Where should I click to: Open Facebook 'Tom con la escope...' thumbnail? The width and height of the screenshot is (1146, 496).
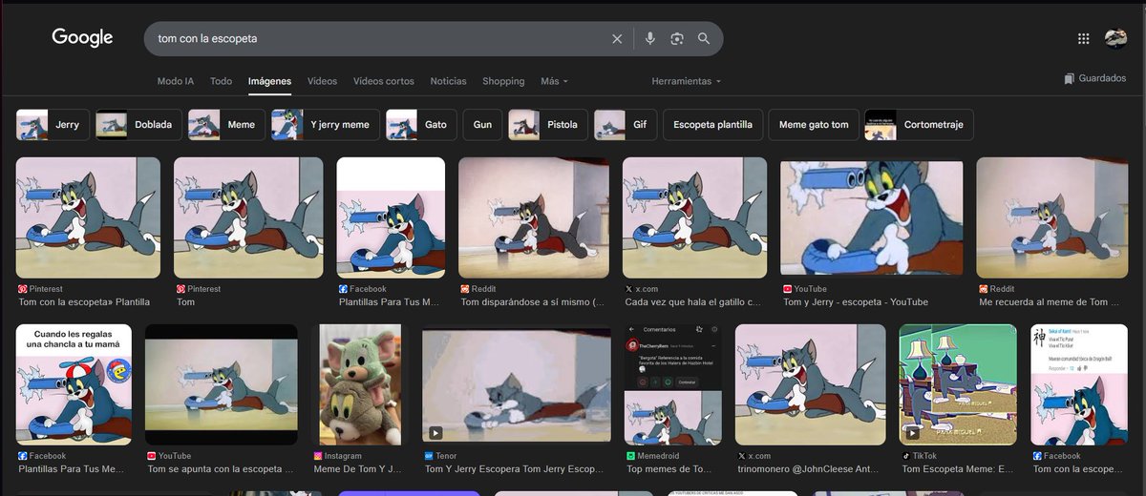tap(1079, 384)
